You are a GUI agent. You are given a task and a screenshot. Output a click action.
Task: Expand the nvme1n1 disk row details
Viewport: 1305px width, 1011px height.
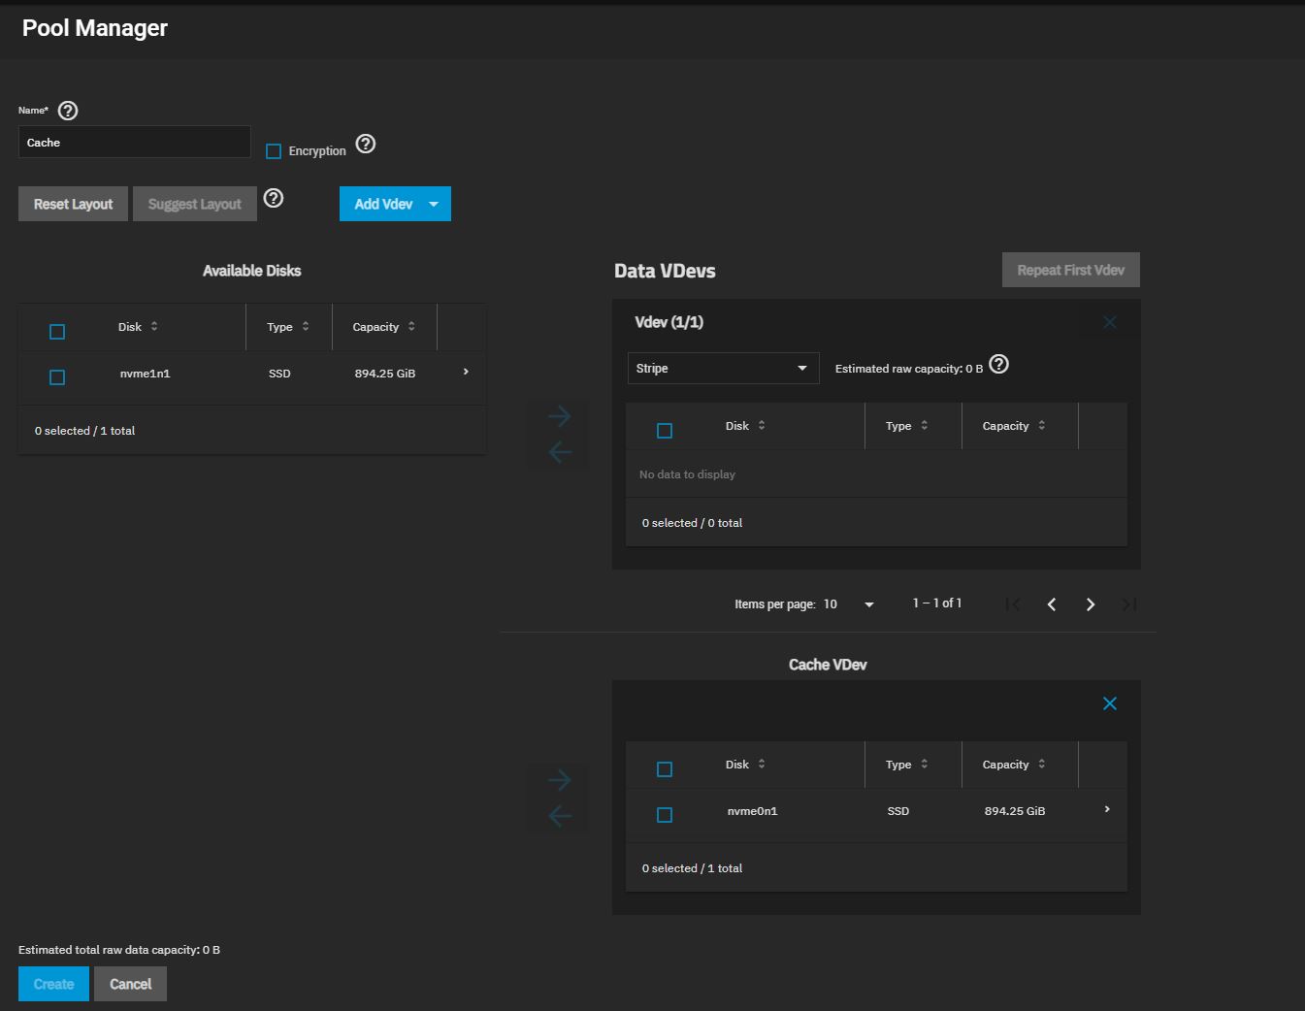coord(466,373)
